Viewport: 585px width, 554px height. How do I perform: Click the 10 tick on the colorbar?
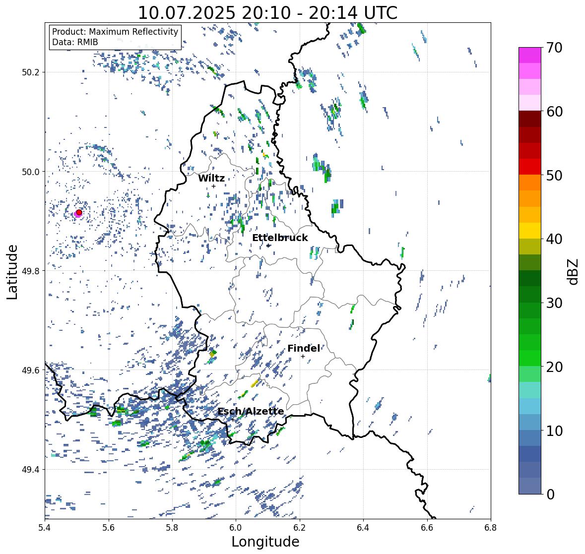pyautogui.click(x=554, y=431)
